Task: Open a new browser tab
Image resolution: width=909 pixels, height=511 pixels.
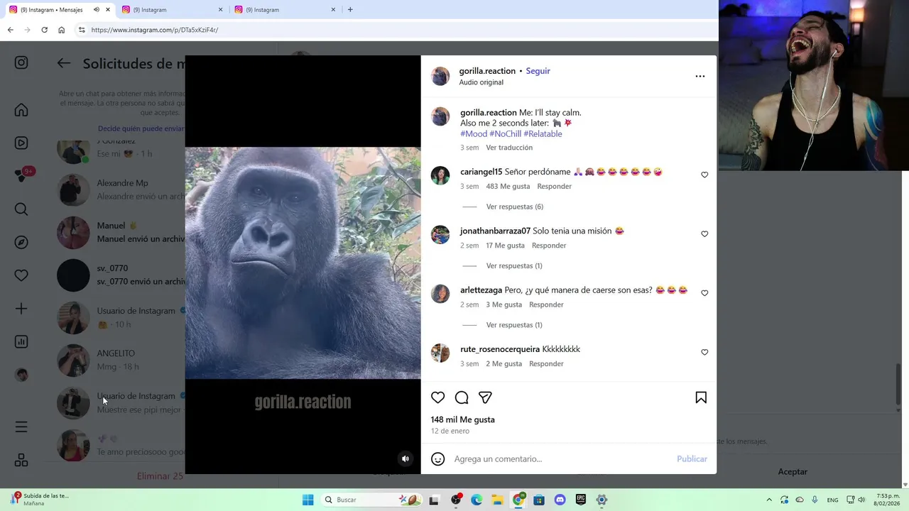Action: [350, 10]
